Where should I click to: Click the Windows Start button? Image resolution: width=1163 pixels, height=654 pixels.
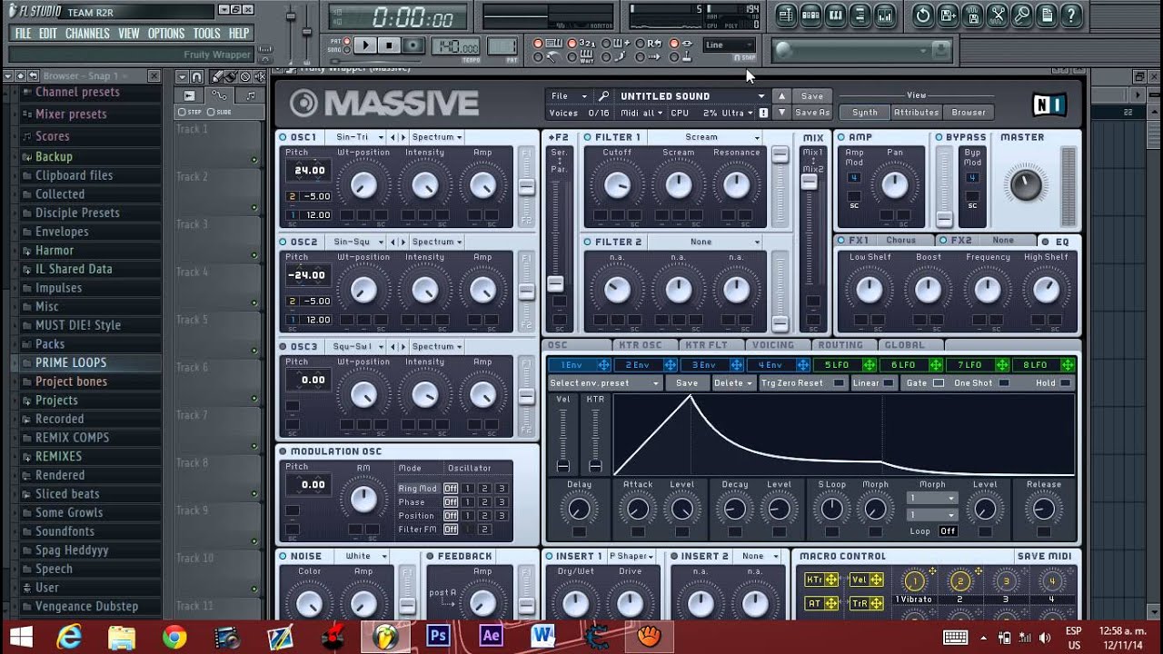[x=20, y=636]
